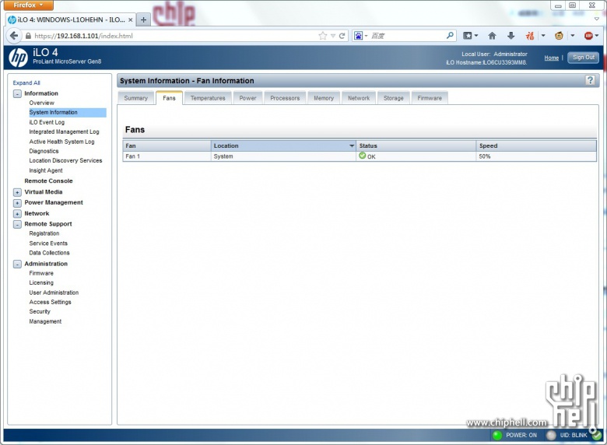Viewport: 607px width, 445px height.
Task: Bookmark this page with the star icon
Action: click(322, 36)
